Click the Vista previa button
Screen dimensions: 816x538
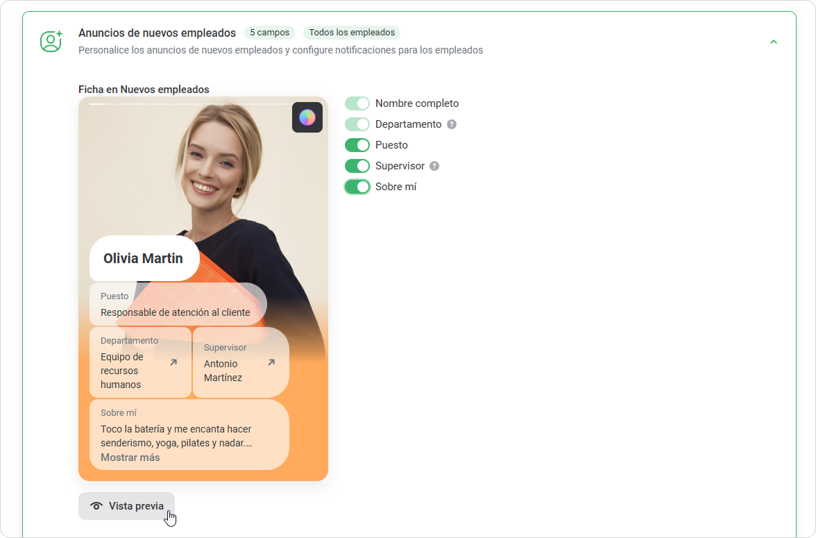(127, 506)
